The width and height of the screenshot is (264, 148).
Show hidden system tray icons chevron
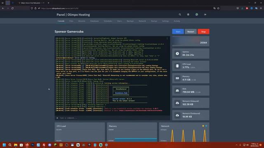(236, 145)
